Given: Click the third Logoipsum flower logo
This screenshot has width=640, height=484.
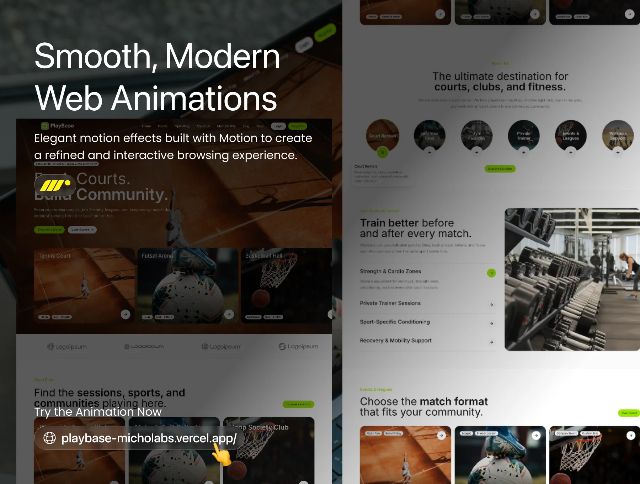Looking at the screenshot, I should 221,347.
